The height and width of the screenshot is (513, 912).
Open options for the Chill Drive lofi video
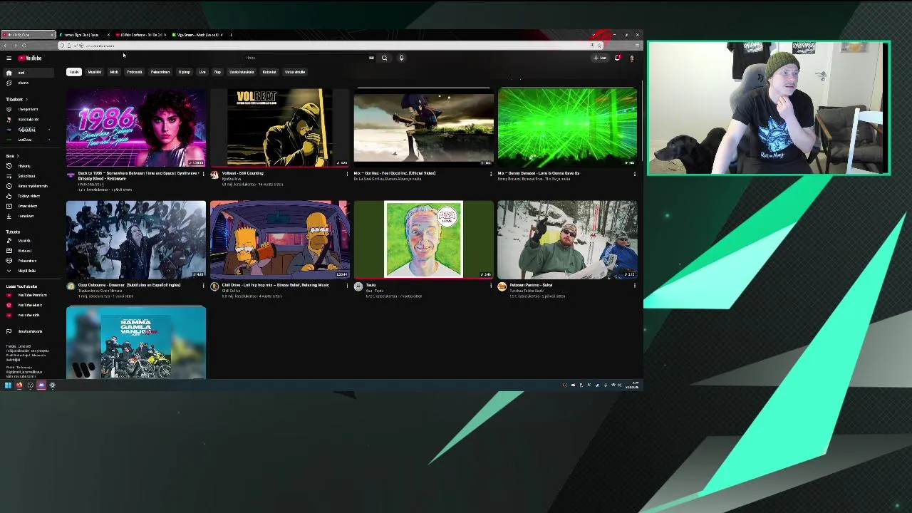[347, 286]
